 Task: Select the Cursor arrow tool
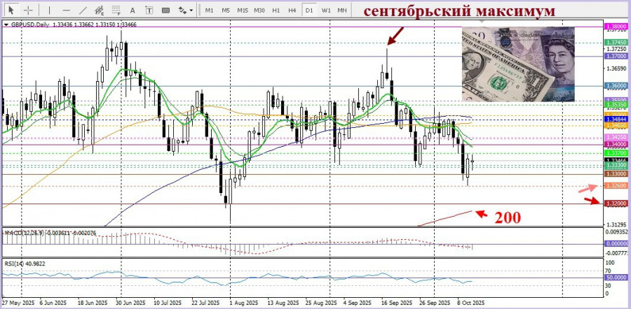point(11,10)
